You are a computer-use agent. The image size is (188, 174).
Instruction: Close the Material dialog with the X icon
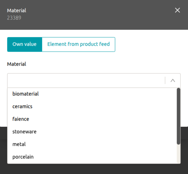click(177, 10)
